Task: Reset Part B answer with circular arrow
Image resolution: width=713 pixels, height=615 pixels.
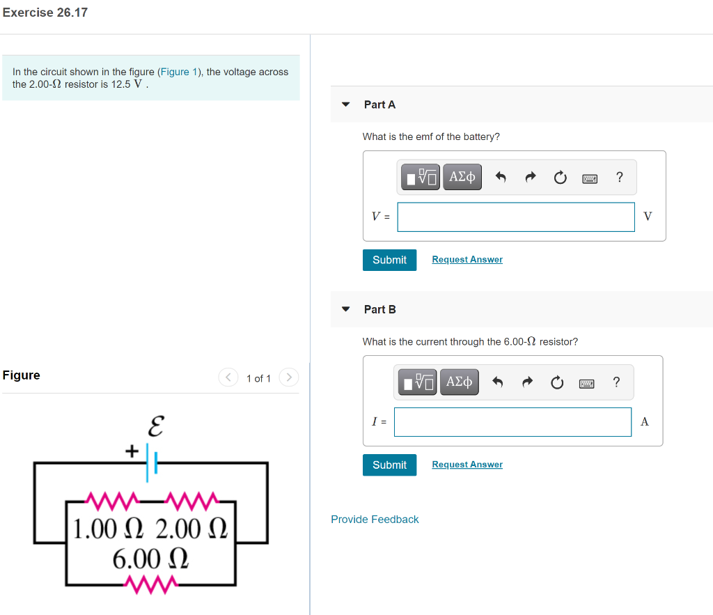Action: (557, 382)
